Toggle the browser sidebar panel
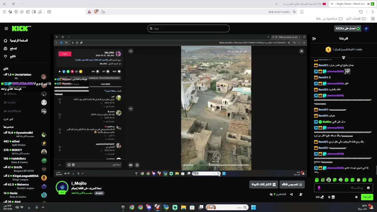 pyautogui.click(x=34, y=12)
